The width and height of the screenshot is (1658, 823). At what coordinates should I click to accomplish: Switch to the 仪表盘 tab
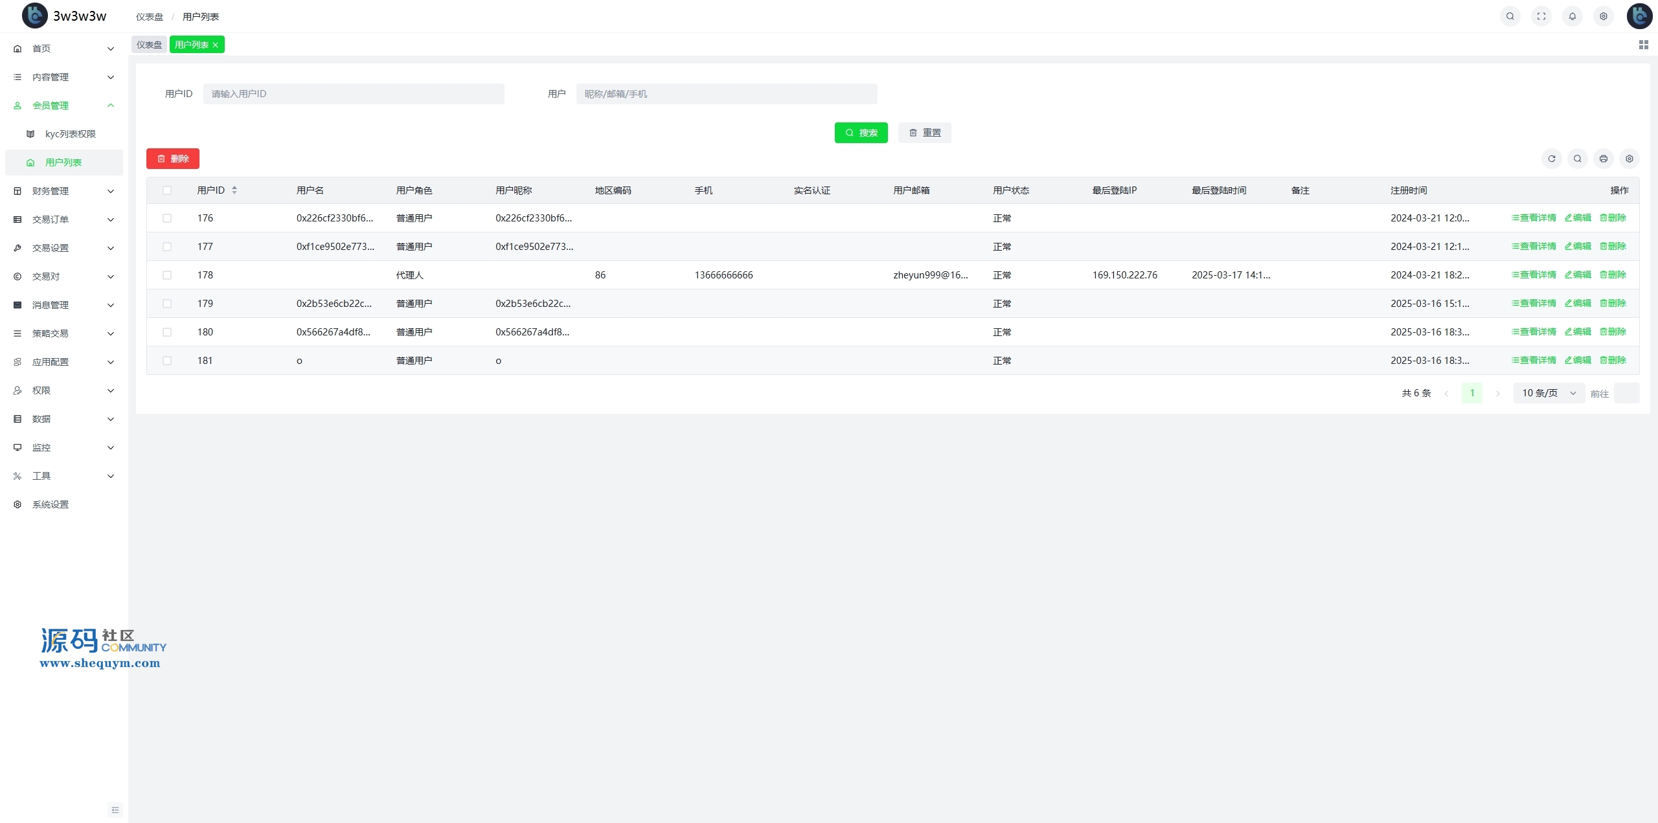pos(149,45)
